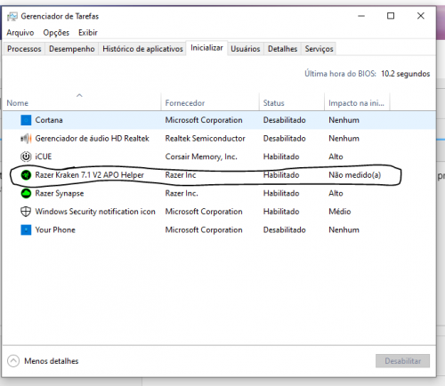This screenshot has width=445, height=386.
Task: Click Habilitado status of iCUE
Action: [x=281, y=157]
